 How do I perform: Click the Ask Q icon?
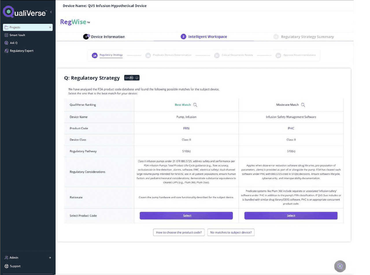[x=6, y=43]
